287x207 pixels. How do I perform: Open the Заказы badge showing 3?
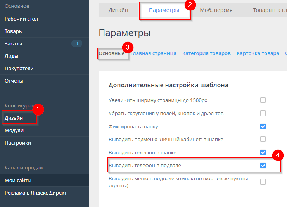tap(76, 43)
